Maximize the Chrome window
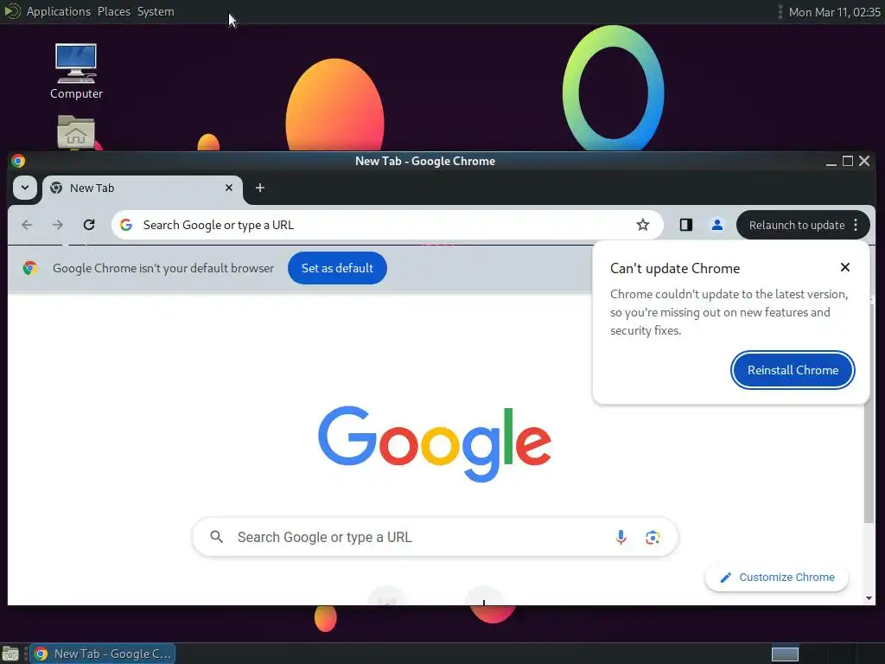The width and height of the screenshot is (885, 664). [x=847, y=161]
